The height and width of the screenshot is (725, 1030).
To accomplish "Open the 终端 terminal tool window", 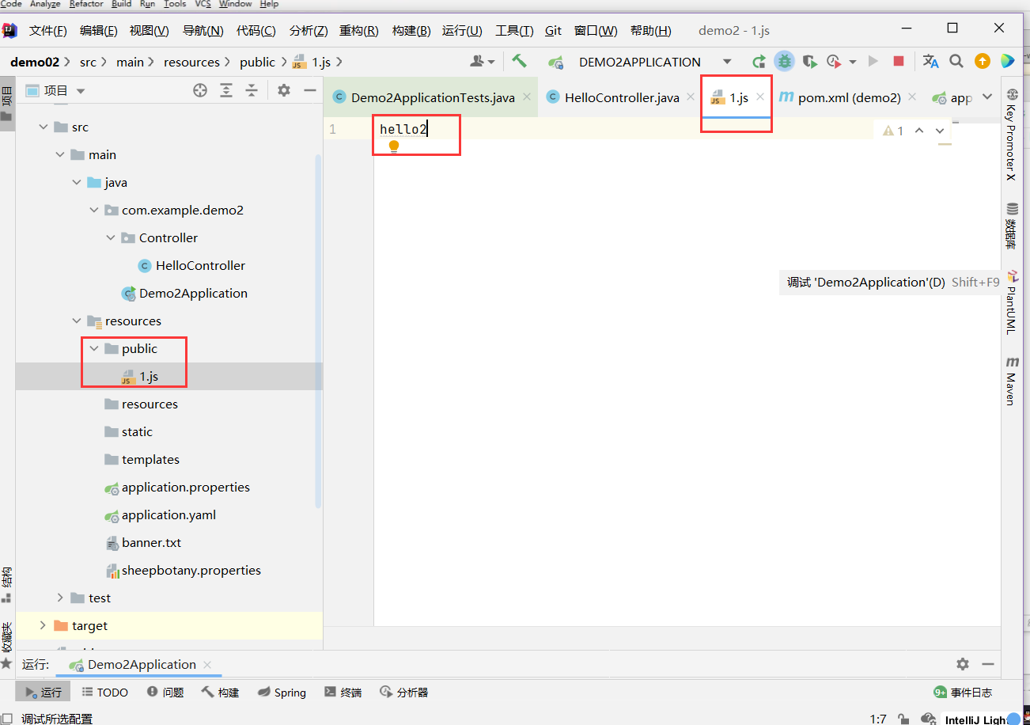I will pos(343,692).
